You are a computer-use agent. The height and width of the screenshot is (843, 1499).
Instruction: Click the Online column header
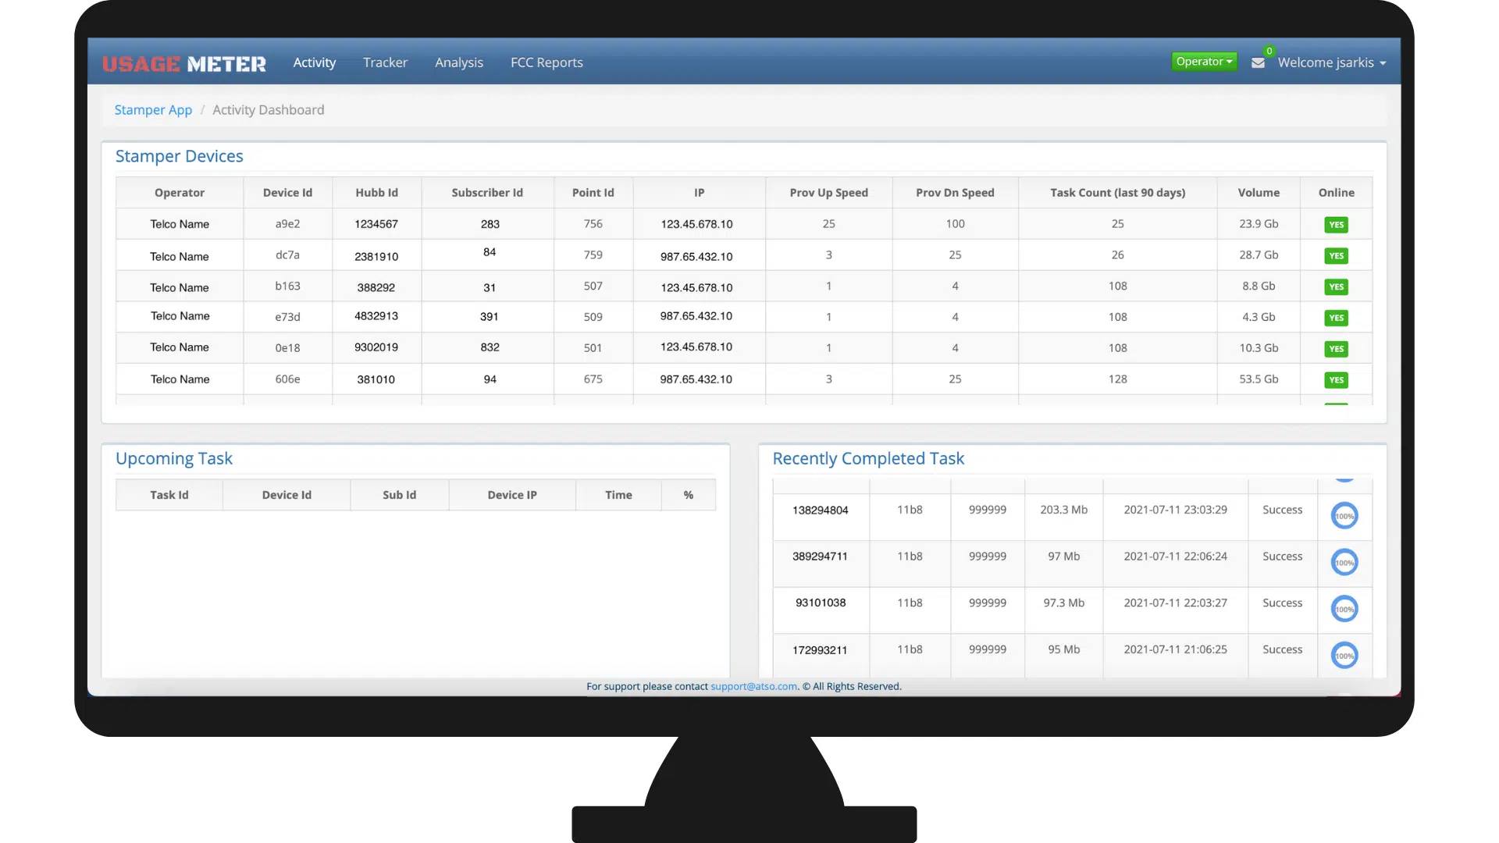(x=1336, y=193)
